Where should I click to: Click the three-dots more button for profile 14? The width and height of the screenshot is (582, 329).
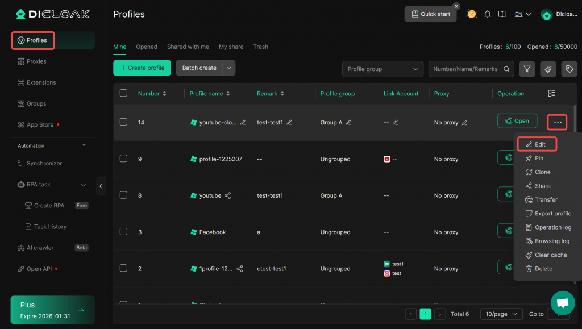(x=558, y=122)
